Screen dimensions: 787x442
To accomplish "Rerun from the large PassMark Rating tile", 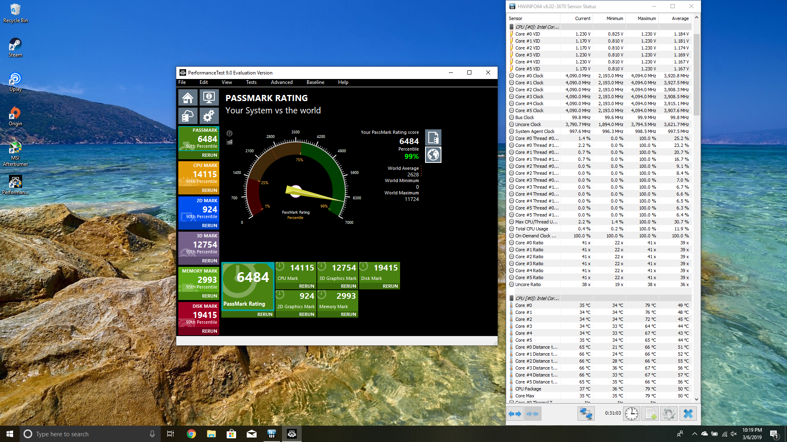I will click(265, 314).
